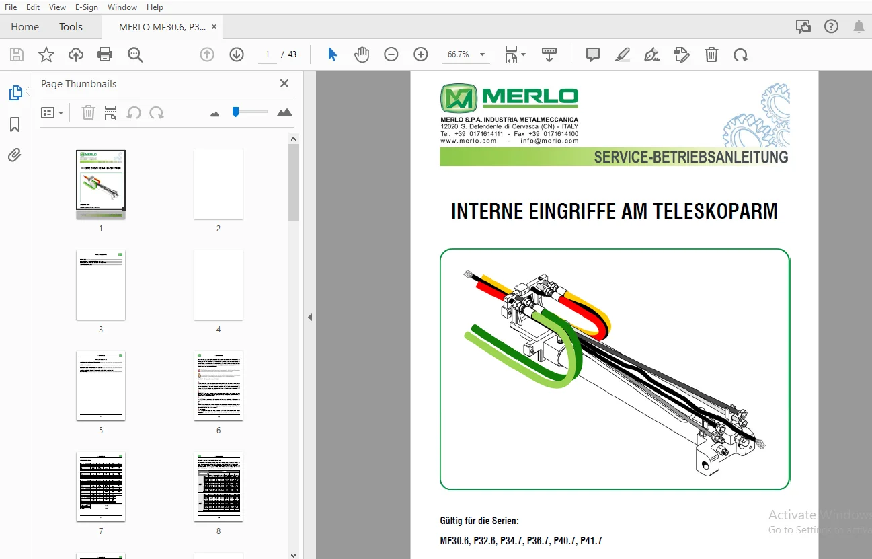Open the Window menu
Screen dimensions: 872x559
point(122,7)
